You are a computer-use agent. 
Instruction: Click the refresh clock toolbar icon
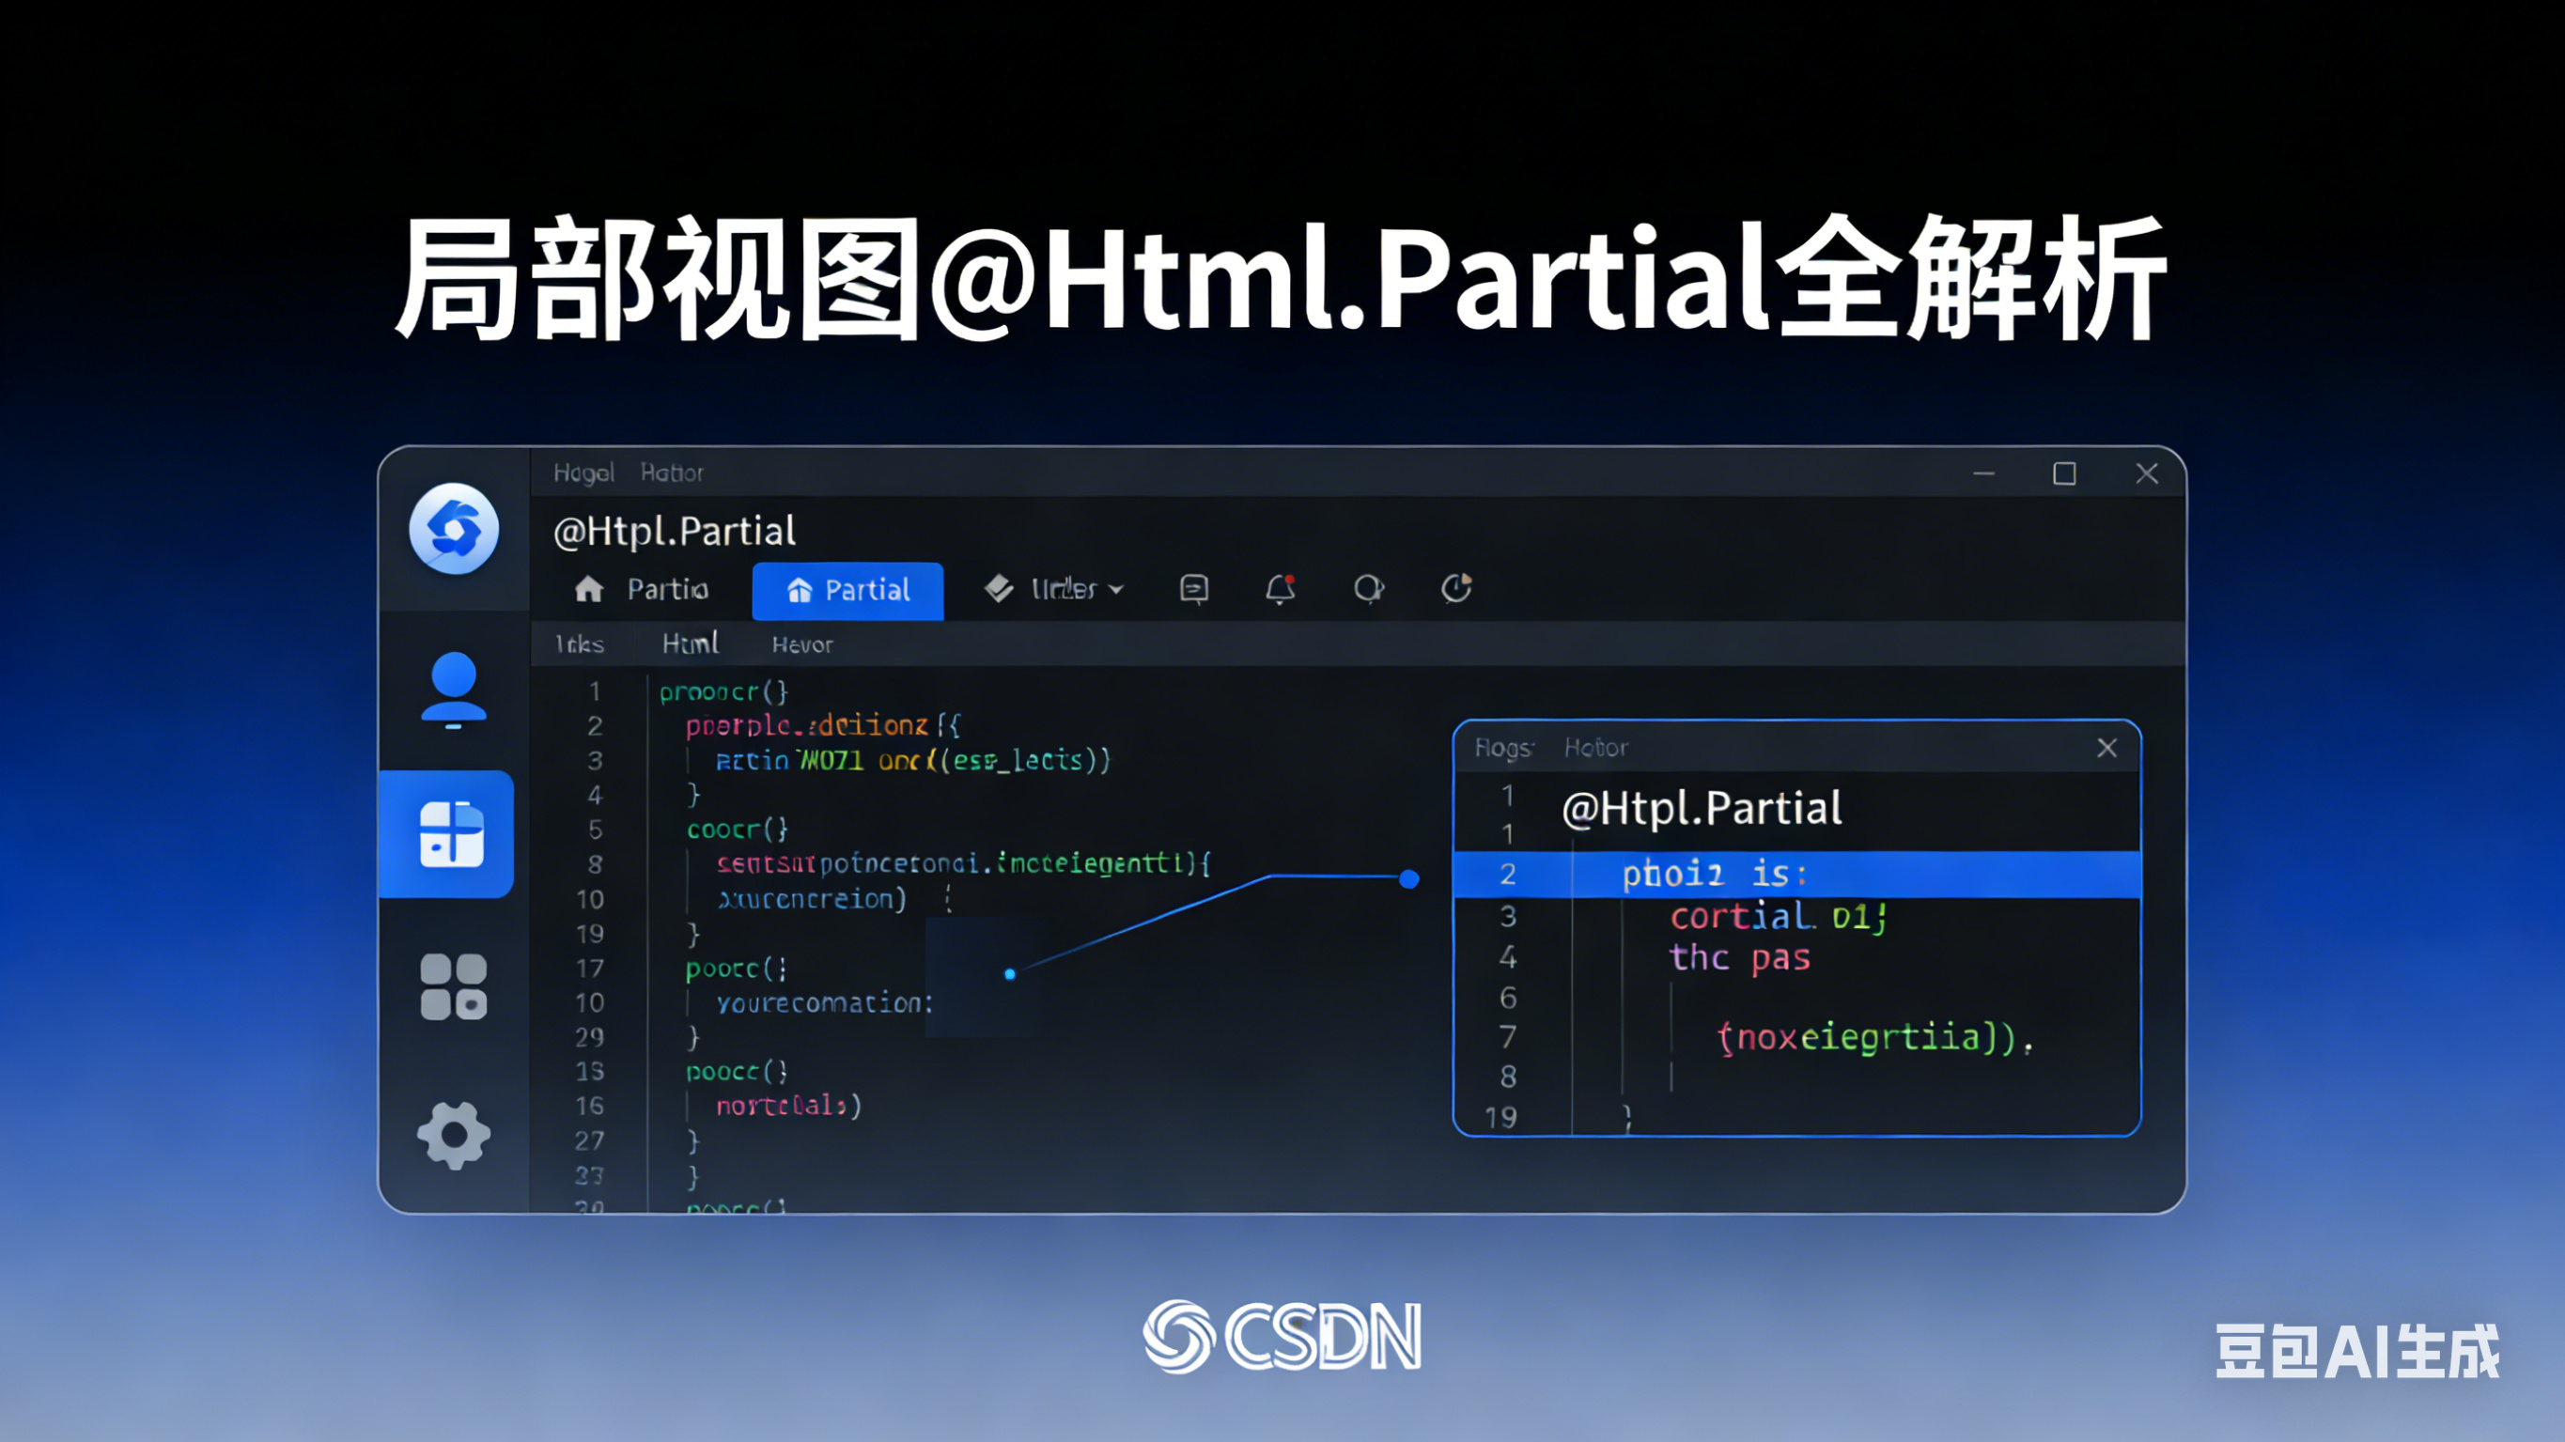[x=1456, y=590]
